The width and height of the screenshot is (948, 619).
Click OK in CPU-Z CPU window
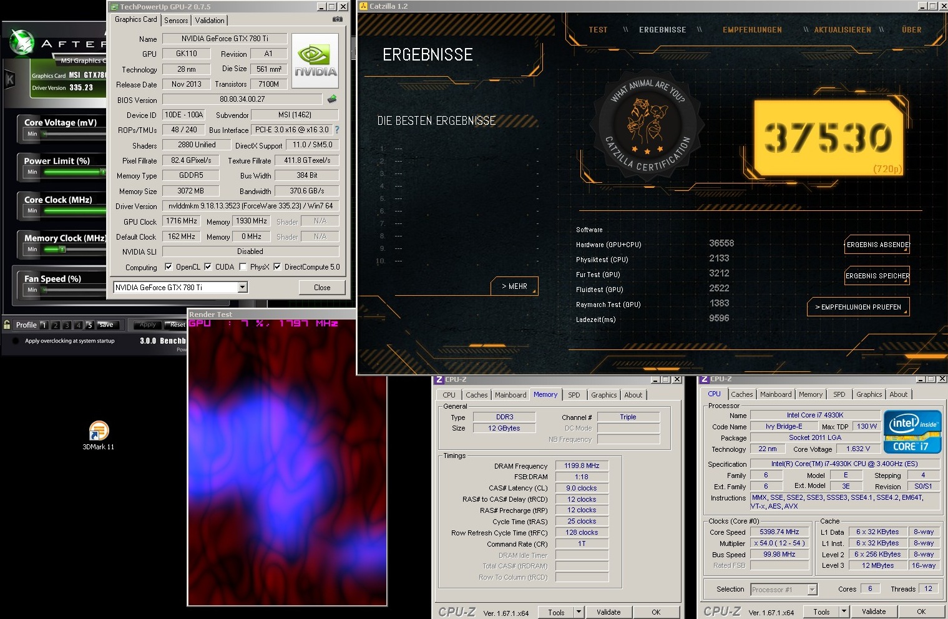pos(921,612)
